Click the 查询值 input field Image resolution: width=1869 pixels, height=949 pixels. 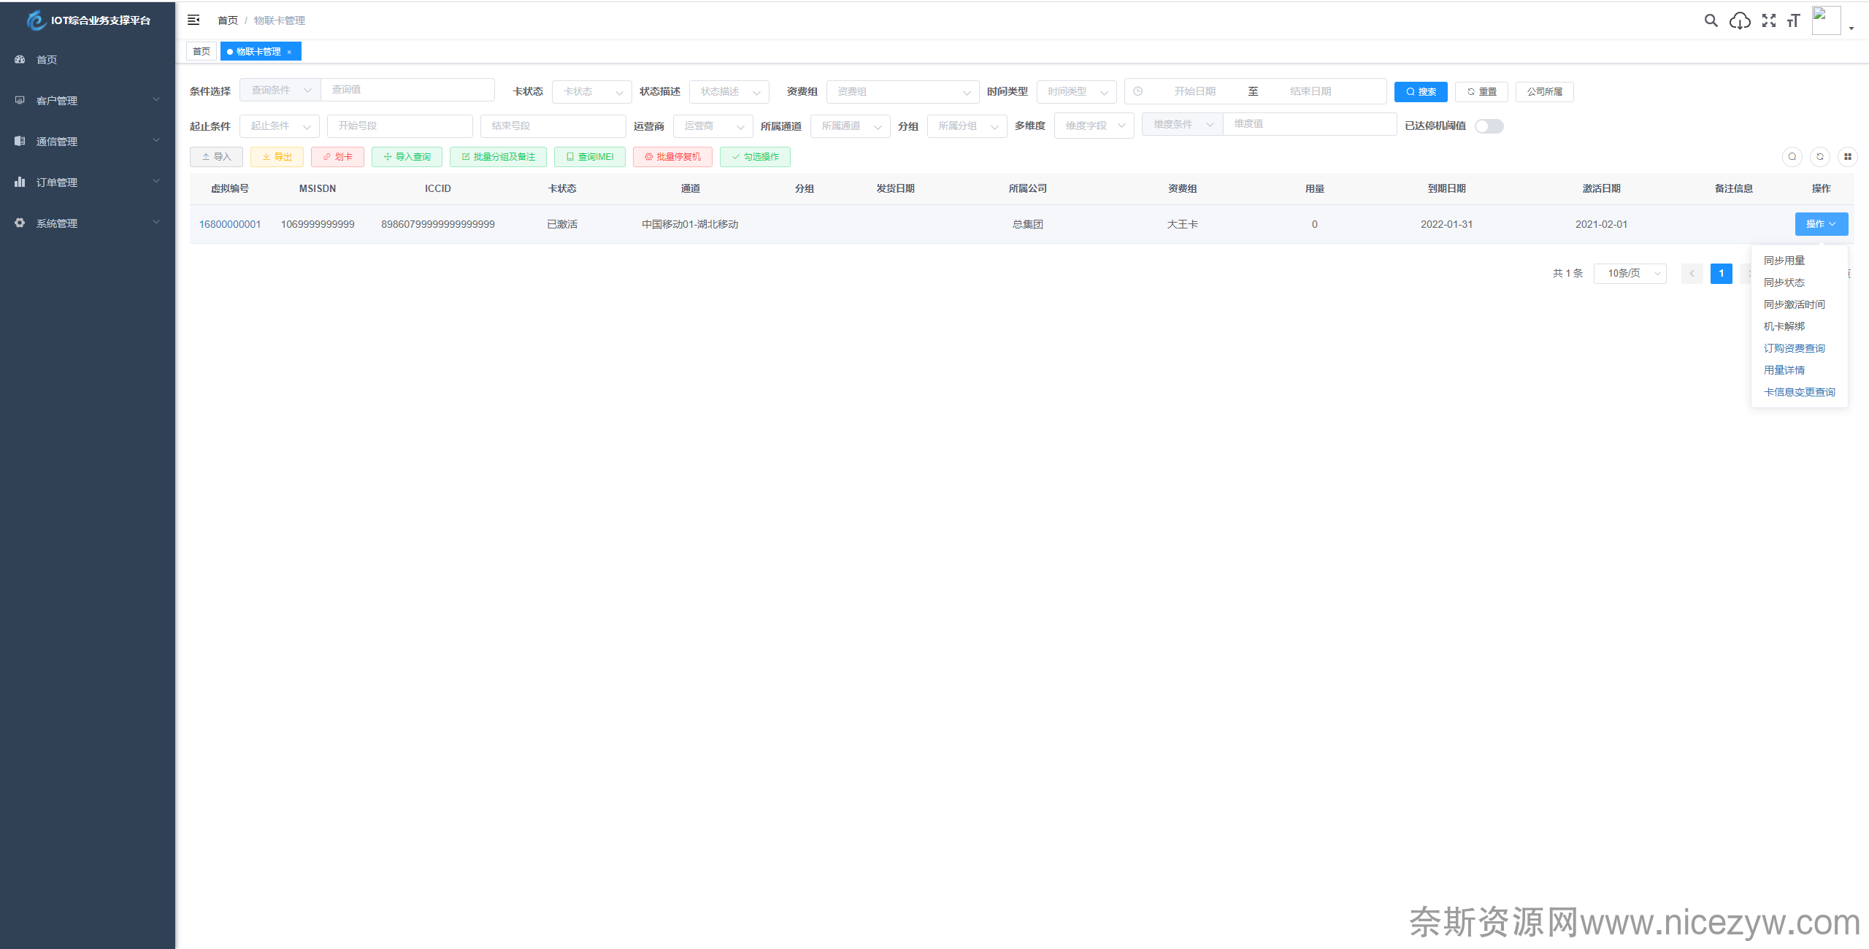[407, 90]
